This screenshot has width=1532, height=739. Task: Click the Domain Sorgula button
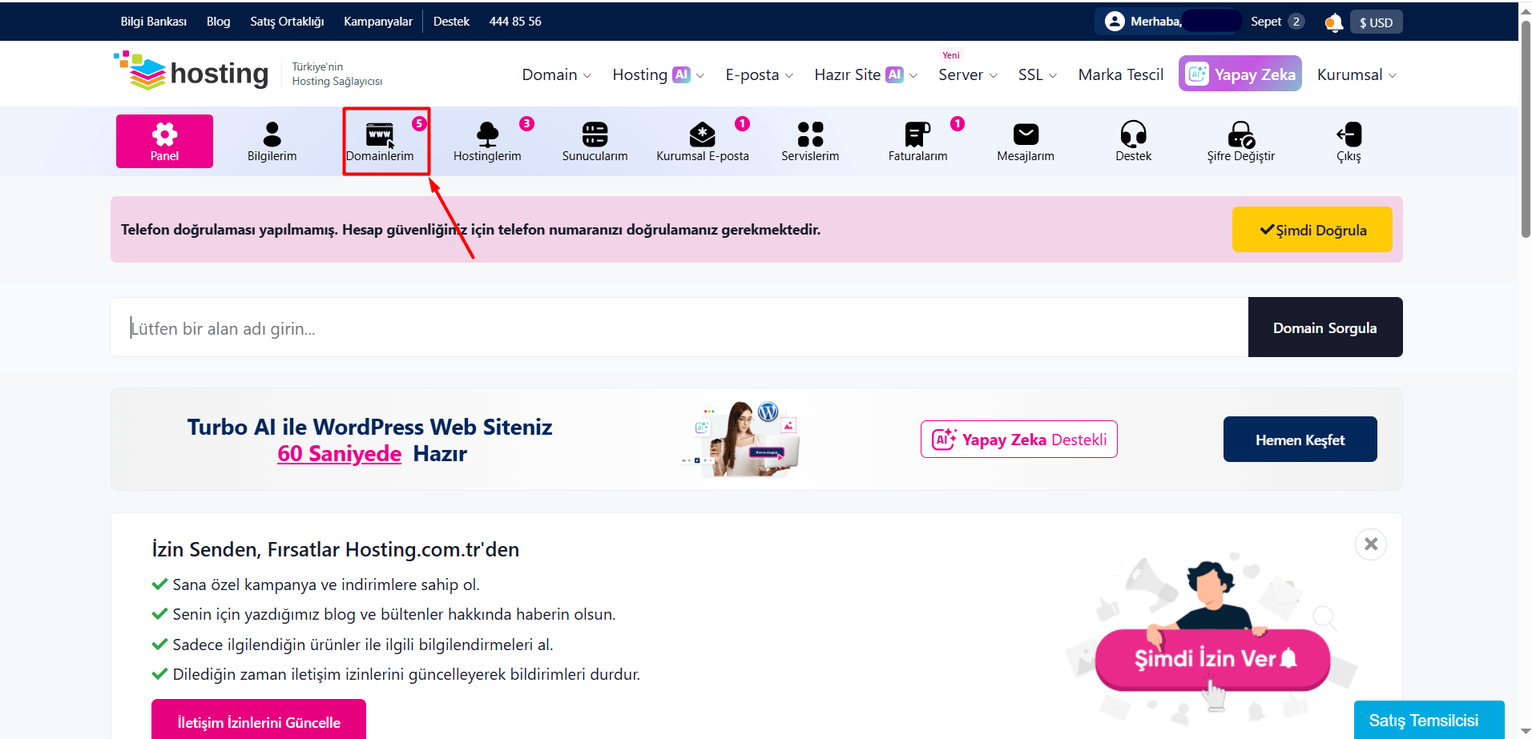click(x=1325, y=327)
